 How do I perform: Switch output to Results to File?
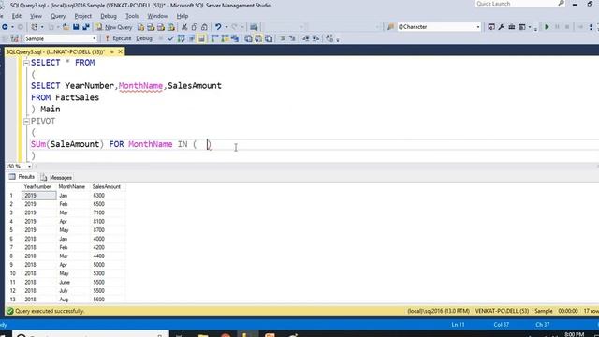tap(269, 38)
